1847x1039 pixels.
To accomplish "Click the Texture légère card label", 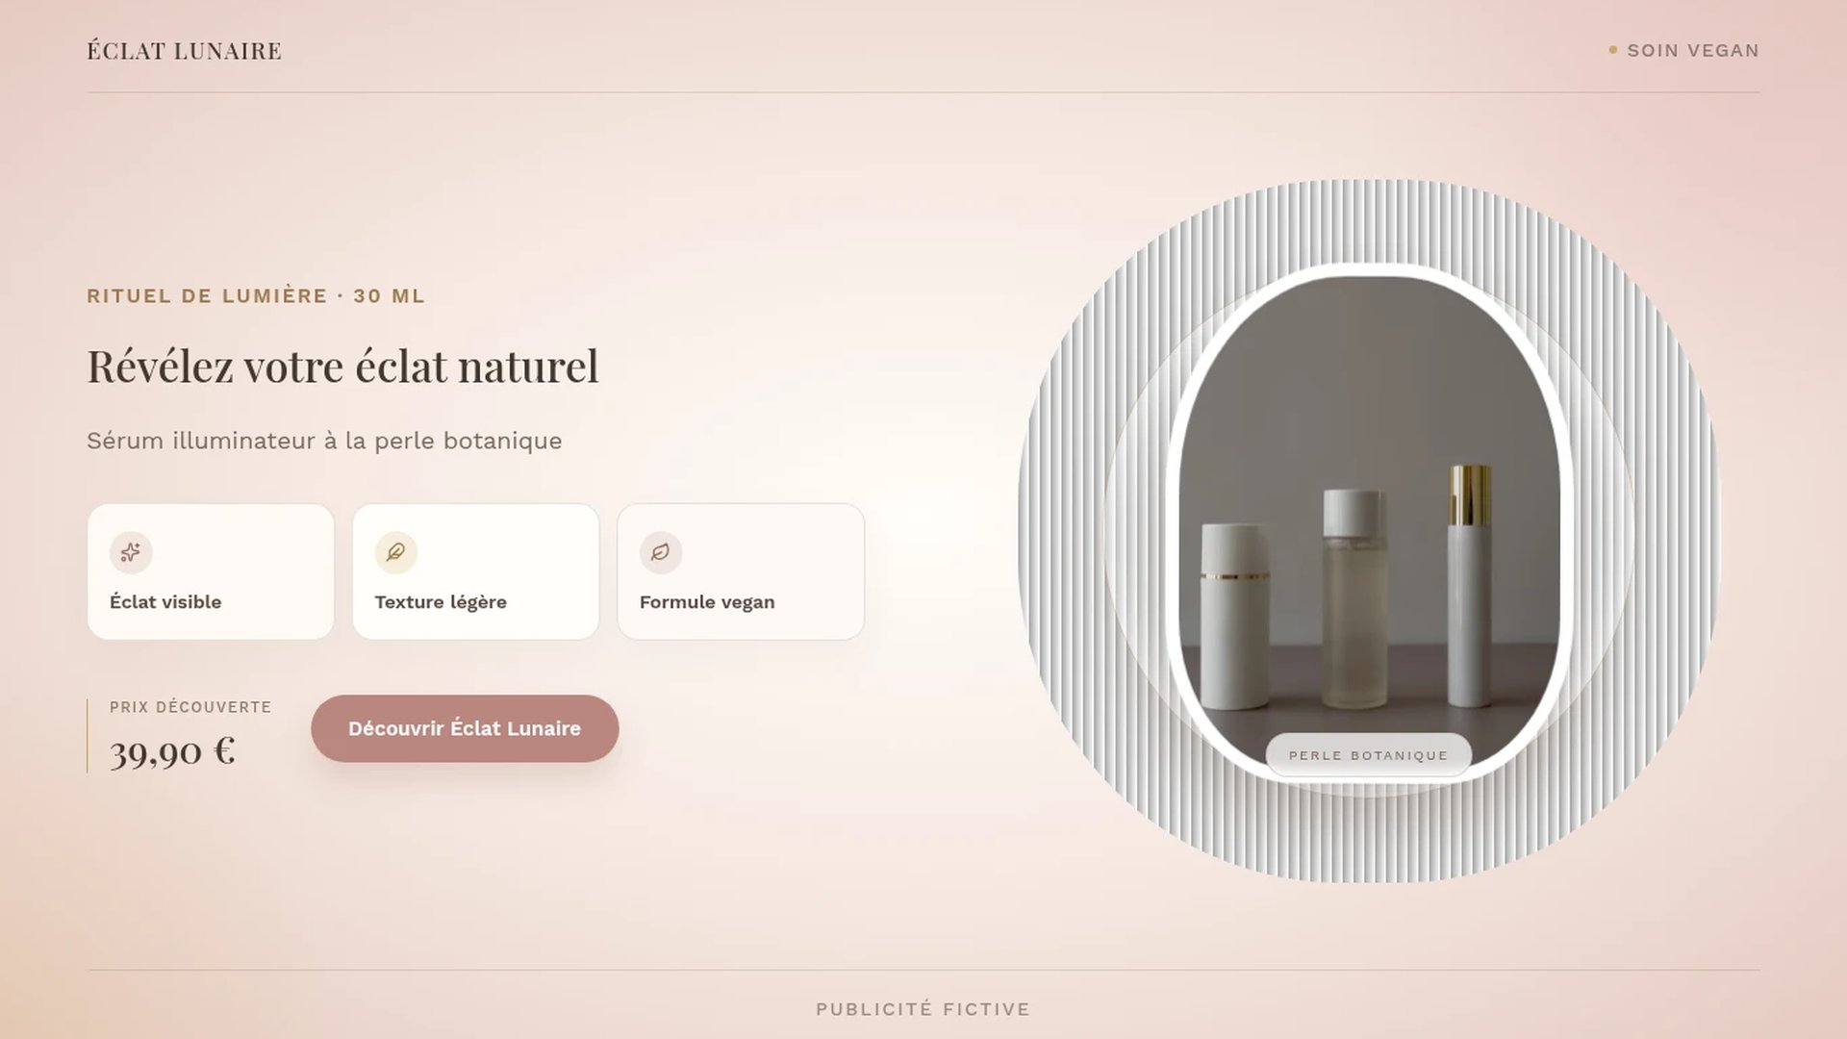I will pyautogui.click(x=441, y=602).
